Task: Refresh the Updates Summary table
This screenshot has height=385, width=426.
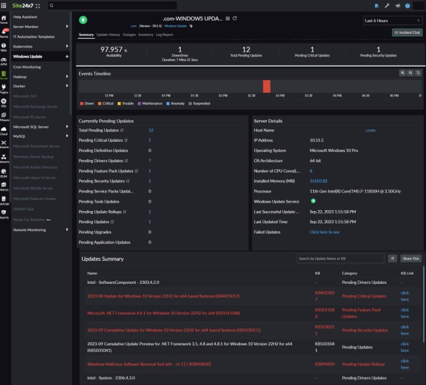Action: click(x=393, y=259)
